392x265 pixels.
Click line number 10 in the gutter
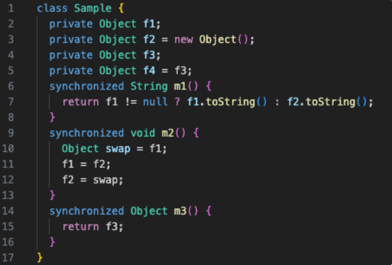tap(8, 149)
